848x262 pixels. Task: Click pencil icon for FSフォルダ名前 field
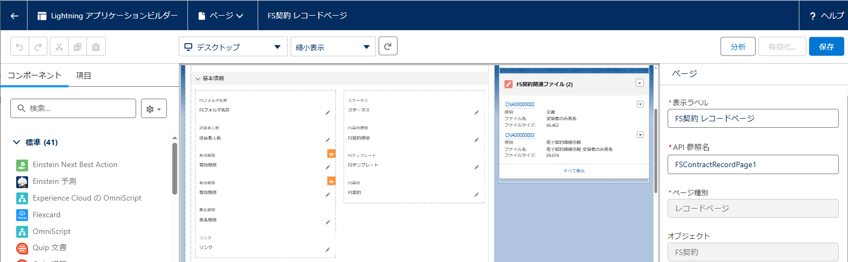click(x=327, y=112)
